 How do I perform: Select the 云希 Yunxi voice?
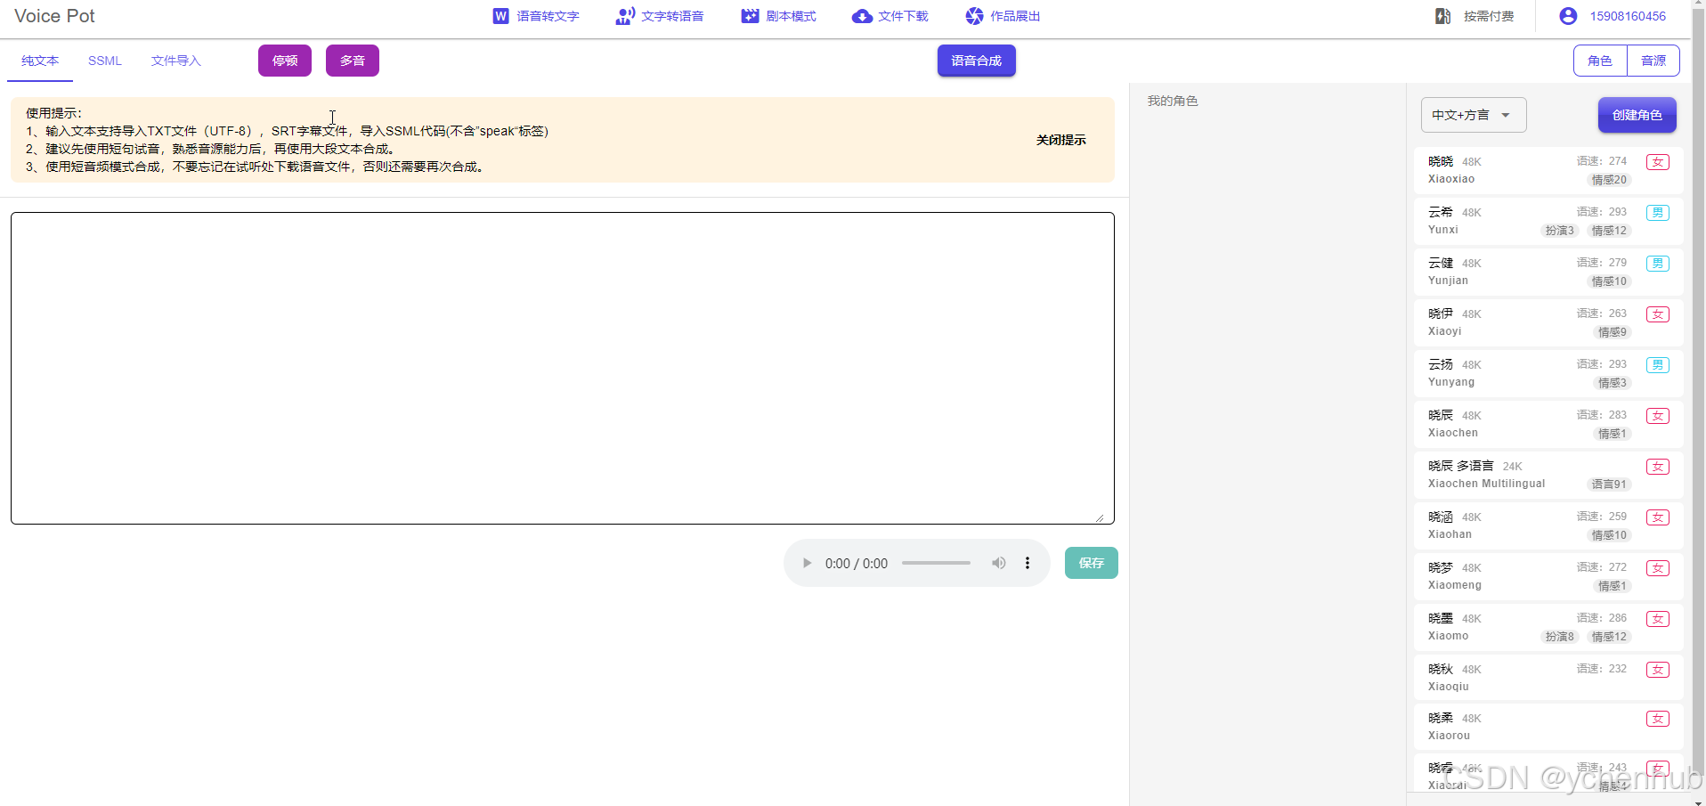point(1548,221)
